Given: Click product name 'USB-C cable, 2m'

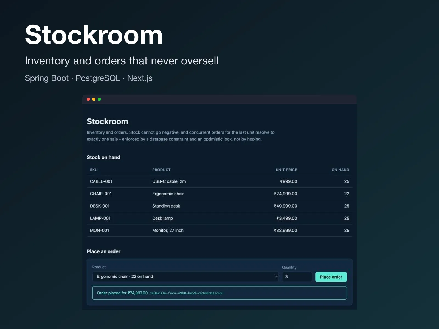Looking at the screenshot, I should [169, 181].
